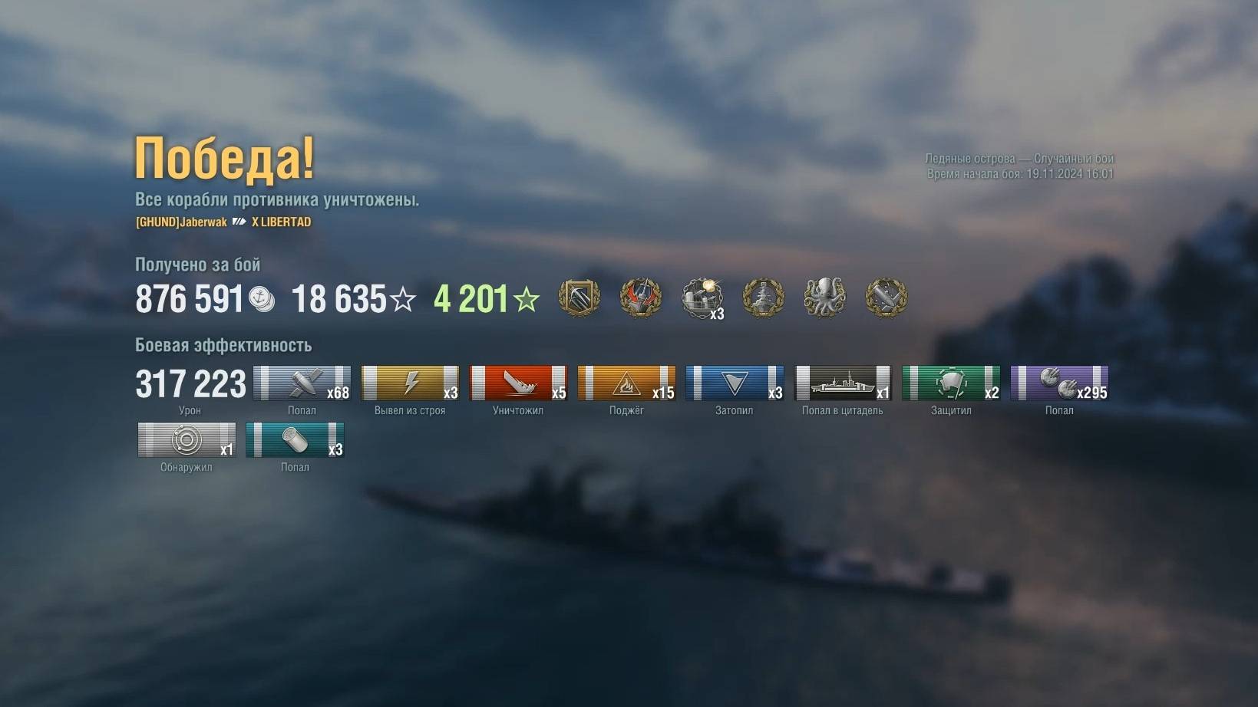Click the green Защитил x2 ribbon

951,383
